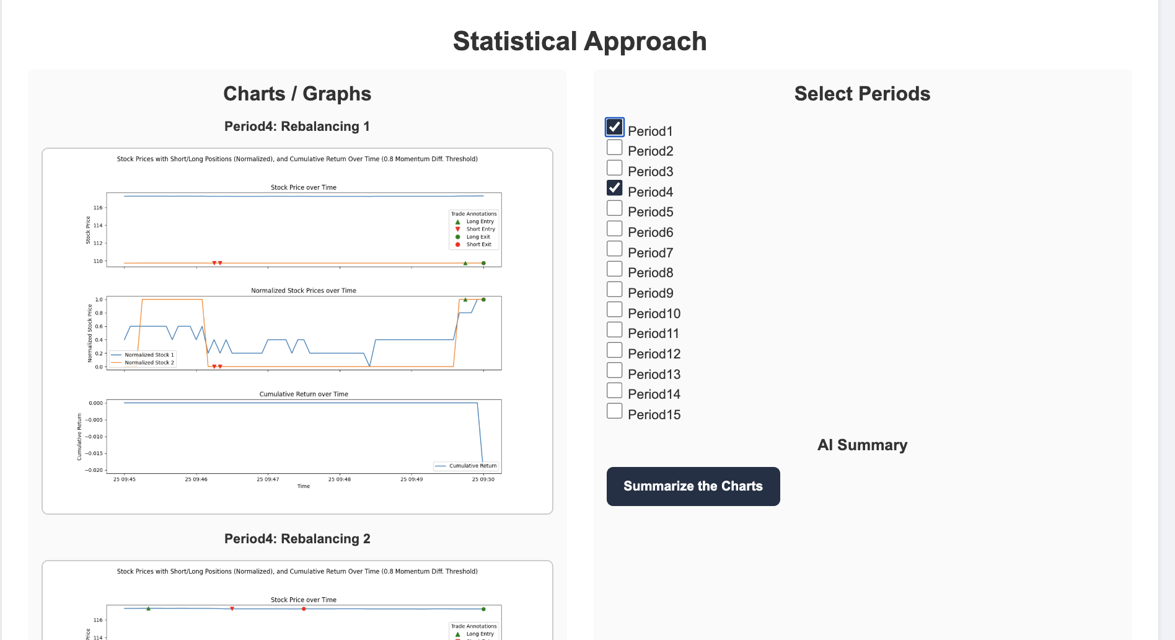Toggle the Period14 checkbox

click(614, 391)
